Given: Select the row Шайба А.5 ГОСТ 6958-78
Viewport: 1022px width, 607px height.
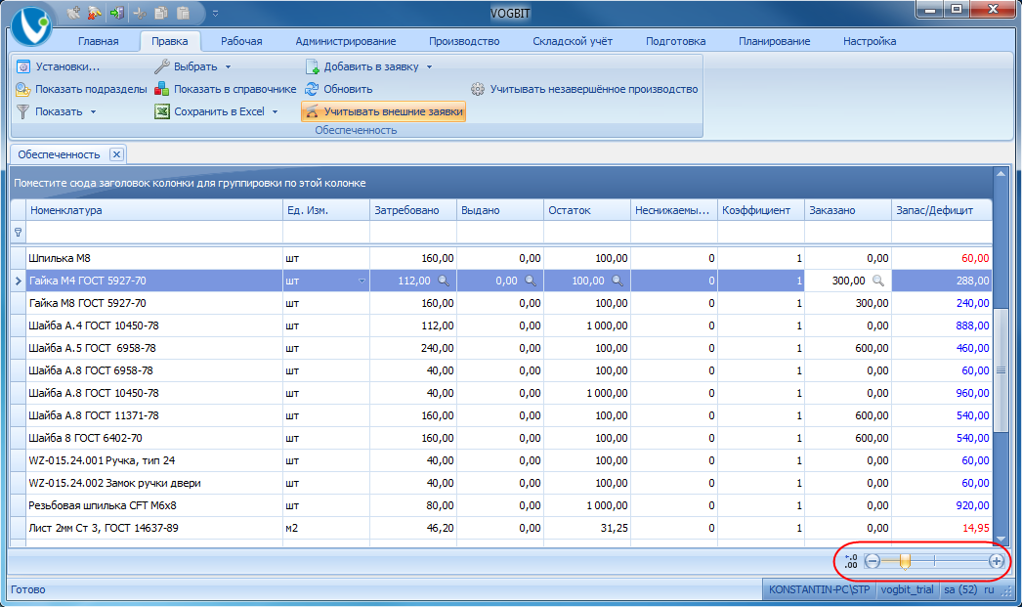Looking at the screenshot, I should click(x=501, y=348).
